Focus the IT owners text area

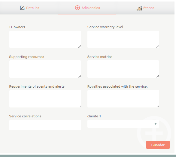point(45,39)
